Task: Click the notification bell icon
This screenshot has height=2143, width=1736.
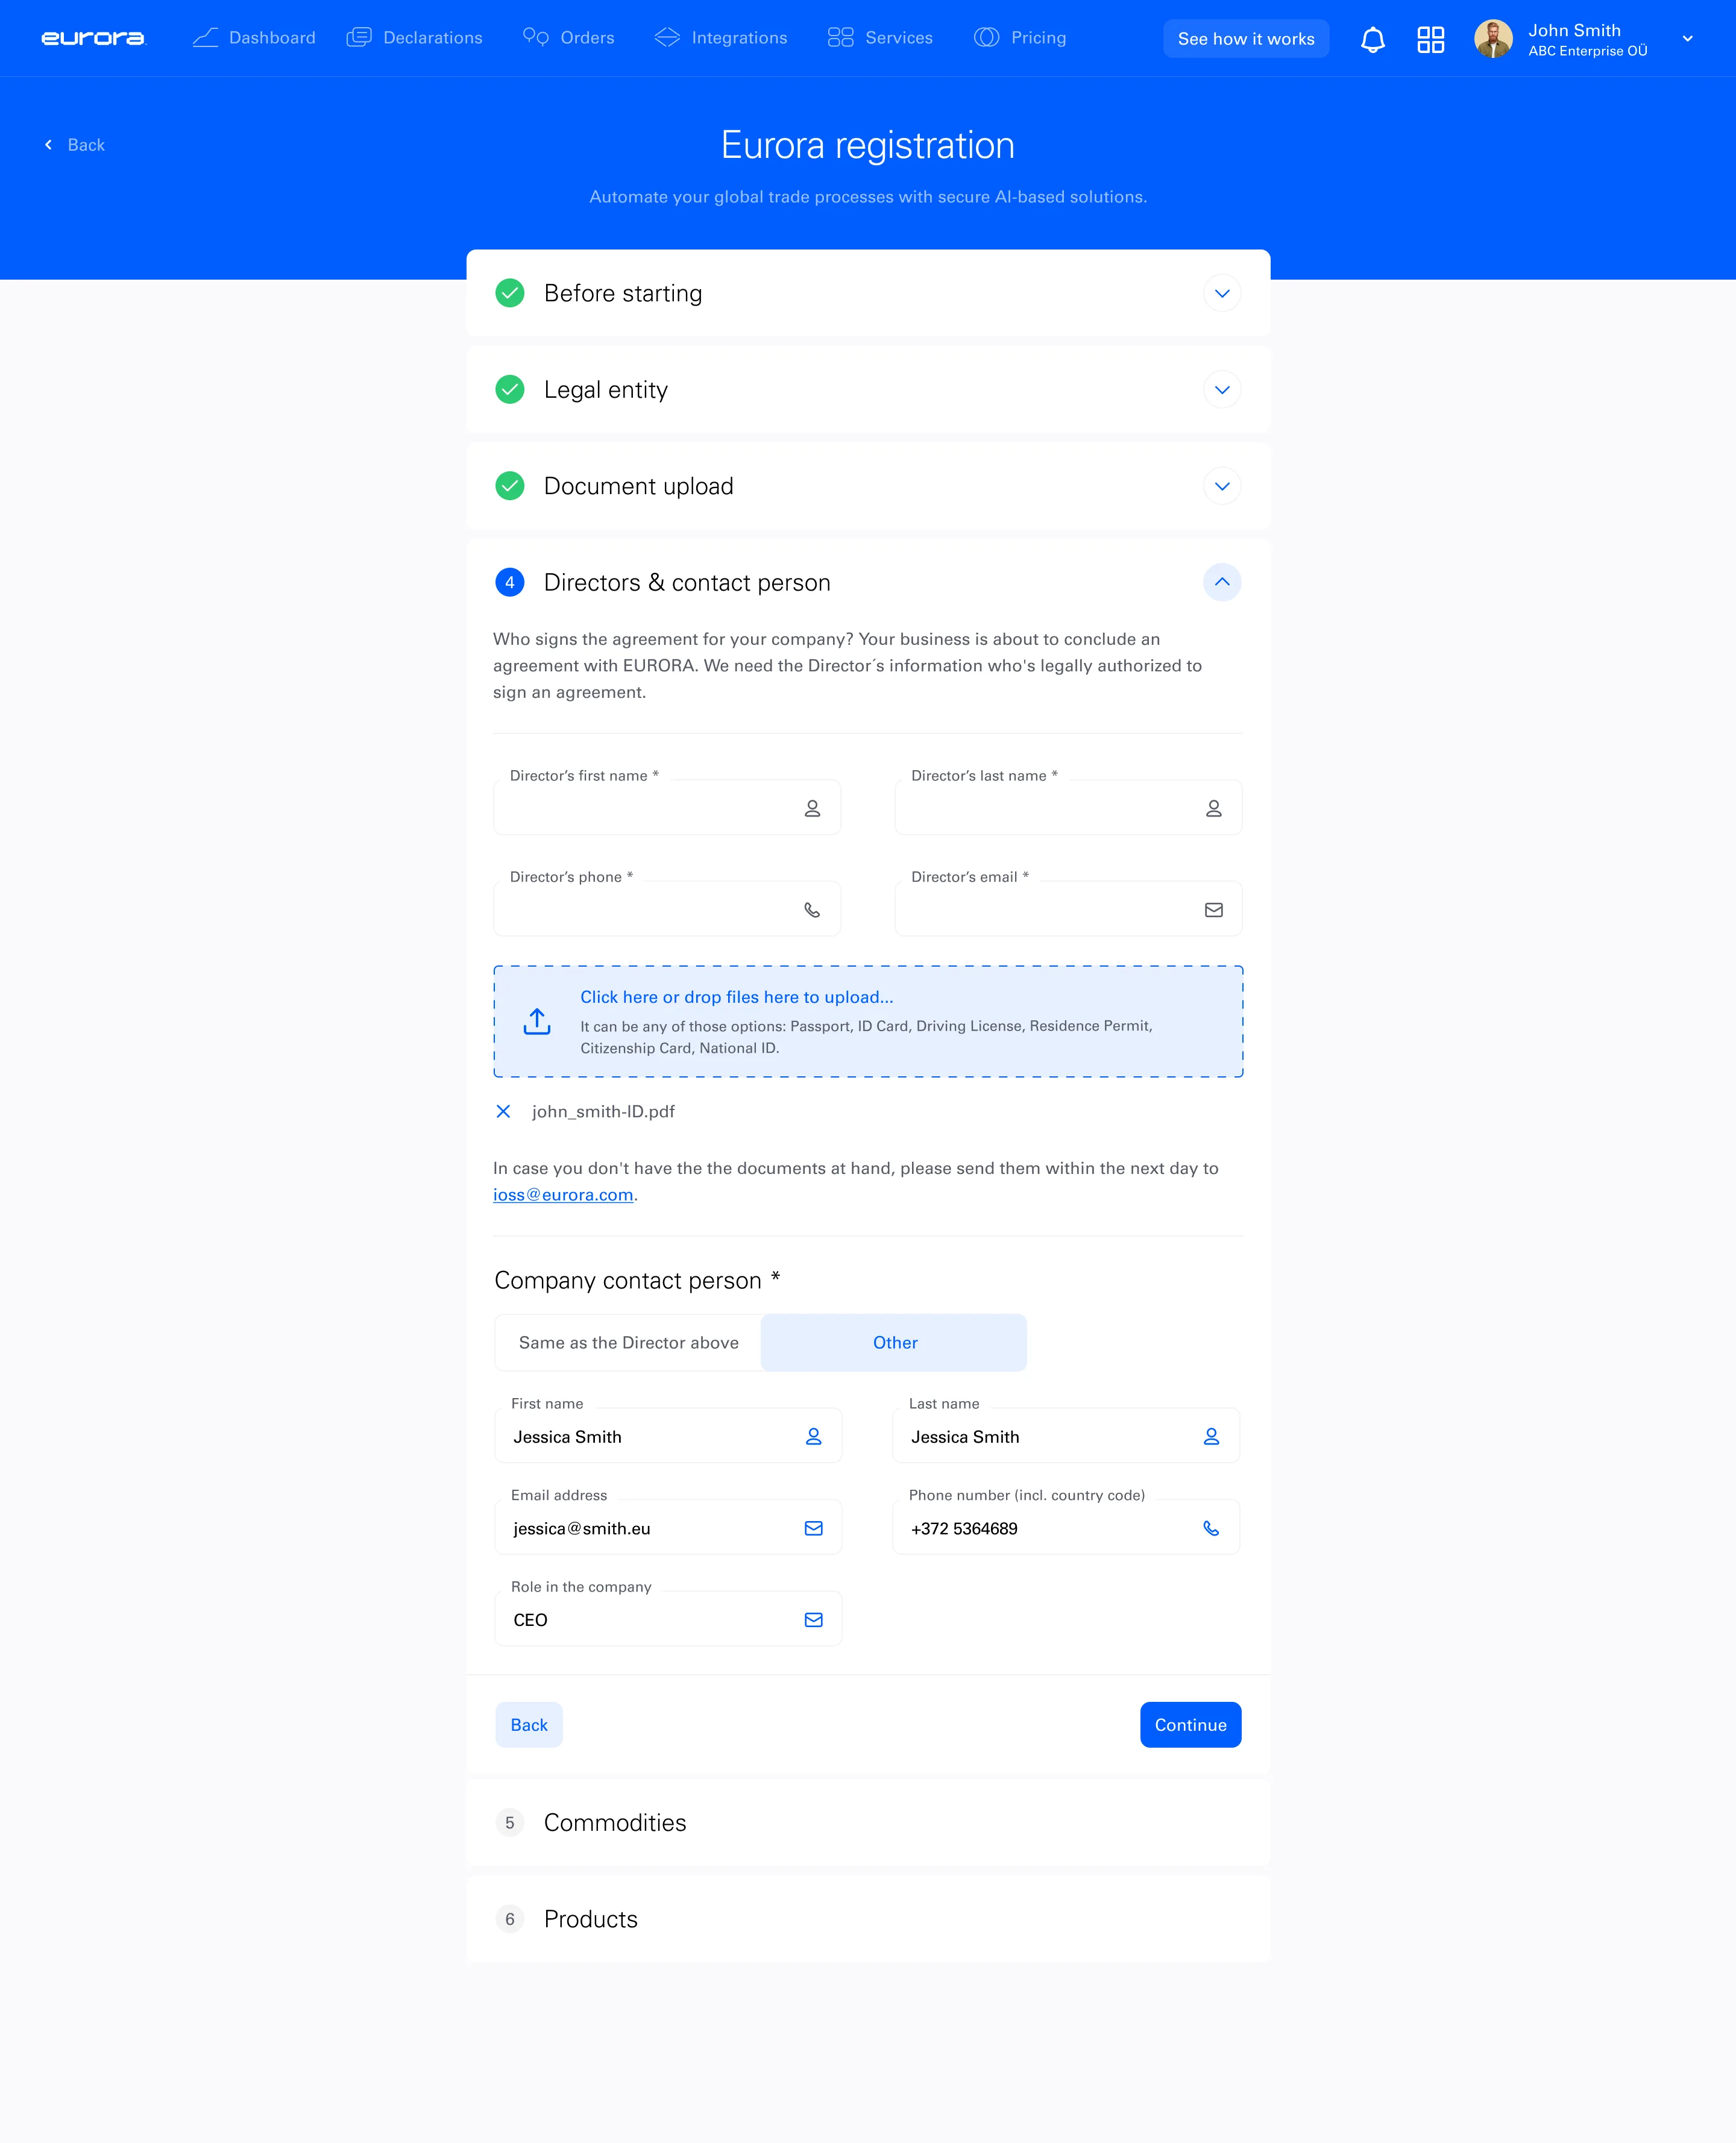Action: tap(1372, 39)
